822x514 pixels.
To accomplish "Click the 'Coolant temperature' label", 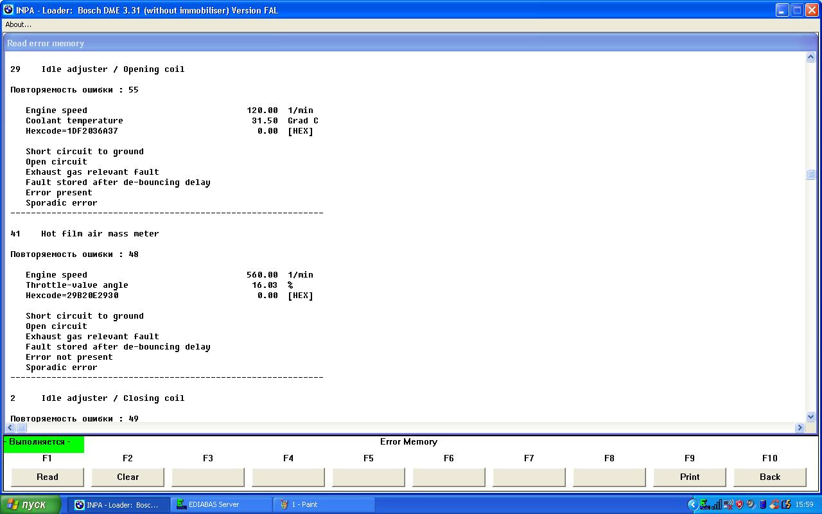I will coord(74,121).
